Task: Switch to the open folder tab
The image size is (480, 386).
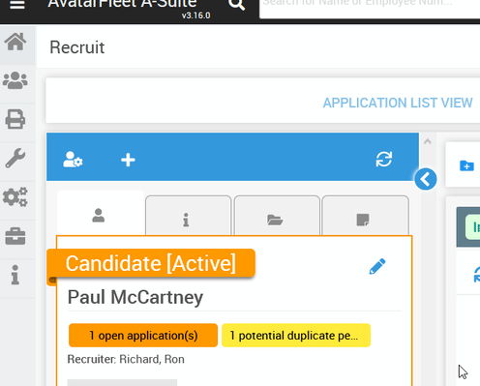Action: [277, 216]
